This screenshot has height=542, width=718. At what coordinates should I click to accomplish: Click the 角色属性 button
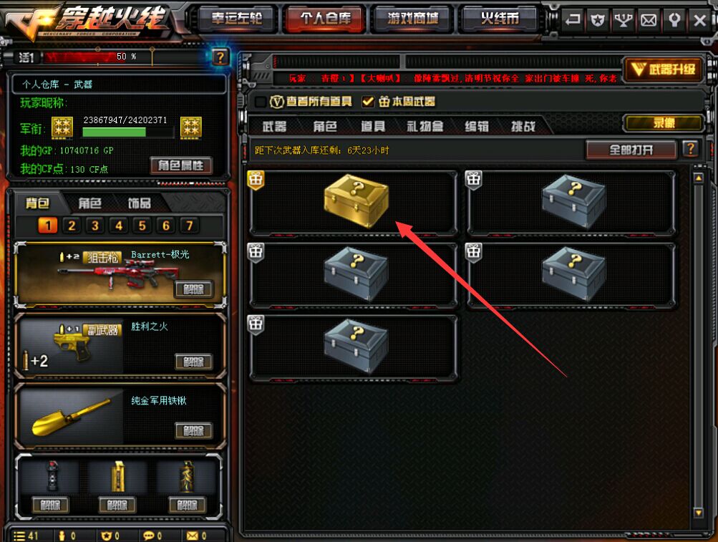click(x=181, y=165)
